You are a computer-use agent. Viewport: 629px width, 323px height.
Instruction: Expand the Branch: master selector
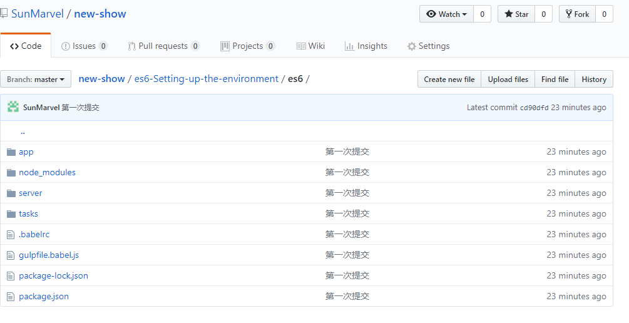(x=36, y=79)
